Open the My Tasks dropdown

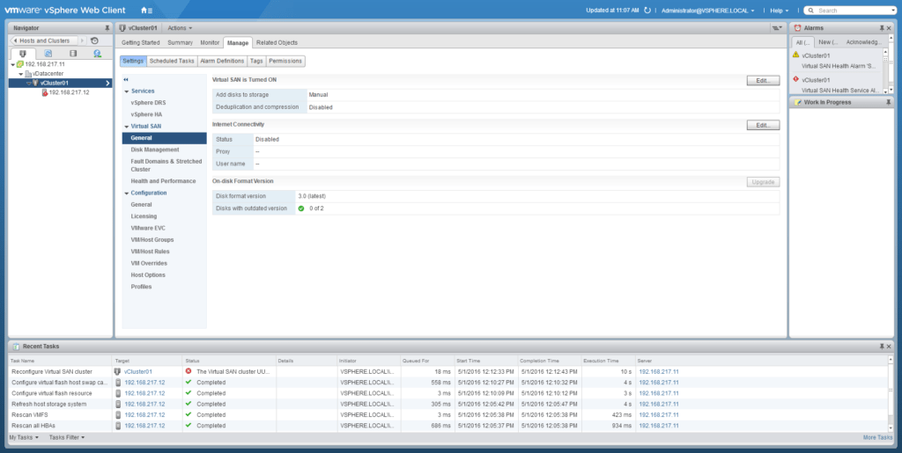click(24, 437)
